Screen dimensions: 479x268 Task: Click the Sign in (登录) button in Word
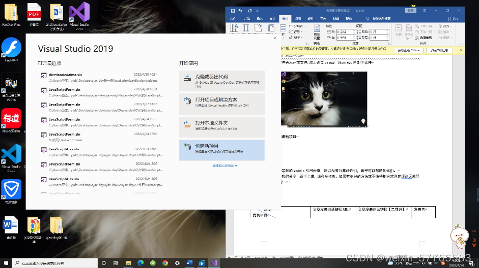coord(411,11)
